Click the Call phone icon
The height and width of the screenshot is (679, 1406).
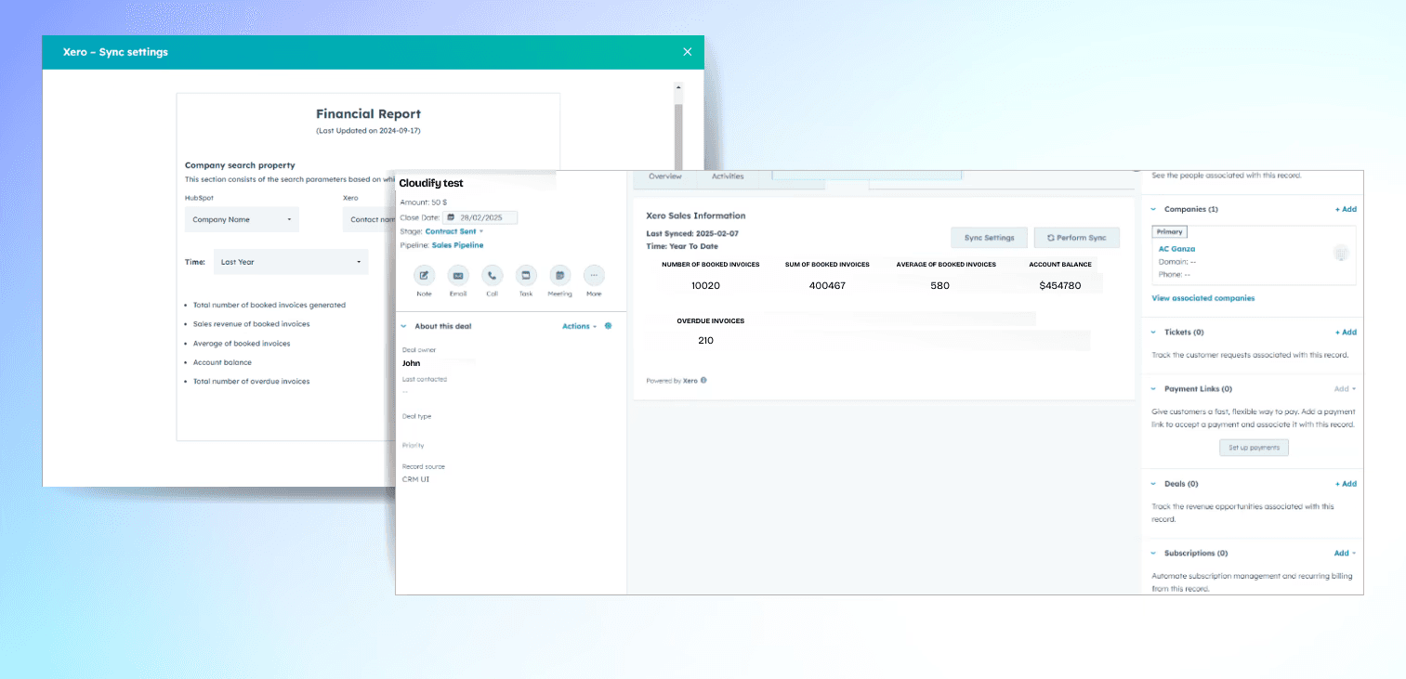(x=493, y=275)
